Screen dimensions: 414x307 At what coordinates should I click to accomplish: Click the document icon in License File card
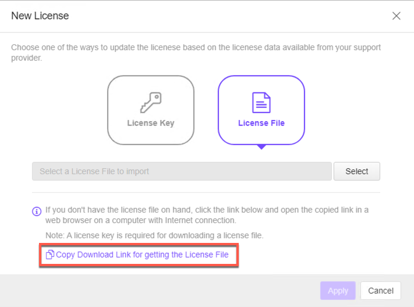261,103
